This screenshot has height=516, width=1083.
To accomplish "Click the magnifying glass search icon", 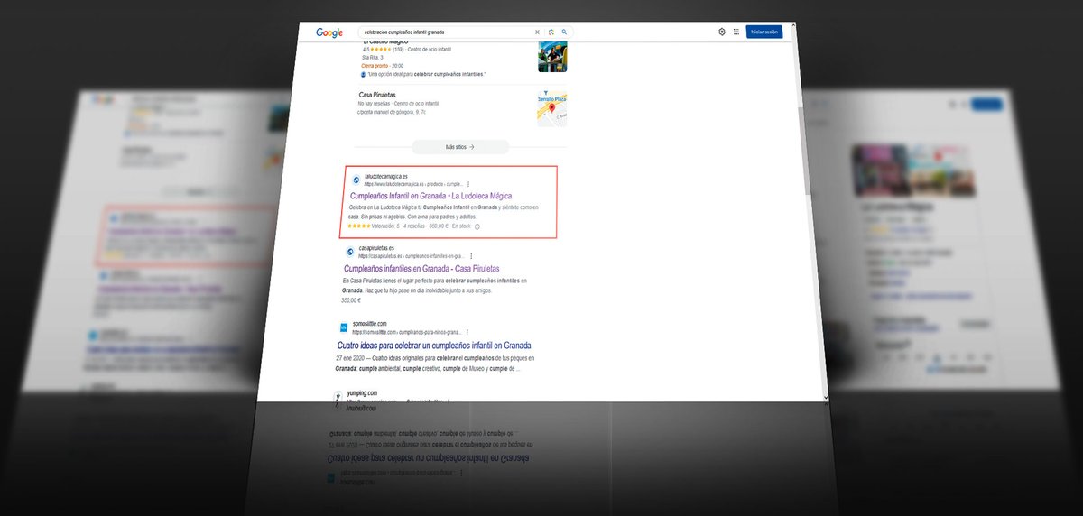I will (564, 32).
